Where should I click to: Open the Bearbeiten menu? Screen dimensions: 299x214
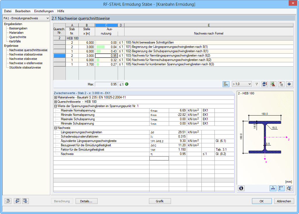(23, 11)
